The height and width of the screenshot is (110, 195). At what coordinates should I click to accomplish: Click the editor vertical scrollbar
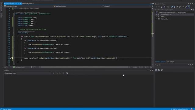click(x=152, y=37)
